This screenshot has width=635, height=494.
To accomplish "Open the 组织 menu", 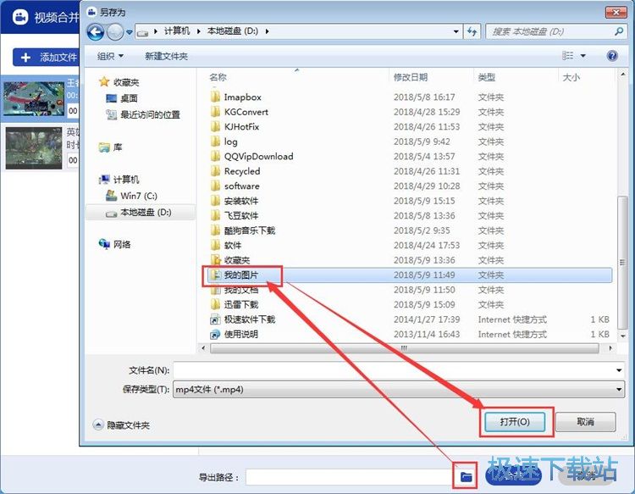I will coord(110,56).
